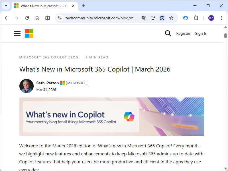
Task: Go to the browser home page
Action: pos(37,18)
